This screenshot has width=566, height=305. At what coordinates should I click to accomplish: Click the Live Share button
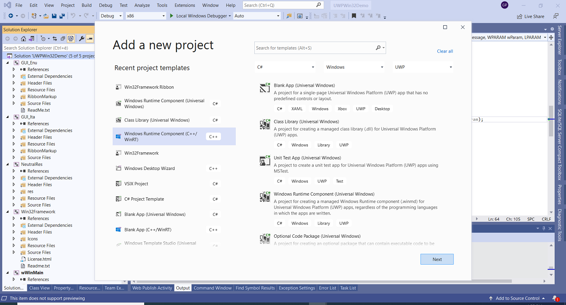click(x=531, y=16)
